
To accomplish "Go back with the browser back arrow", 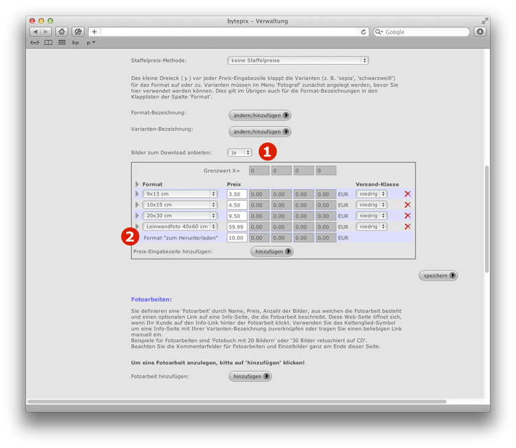I will pyautogui.click(x=35, y=32).
